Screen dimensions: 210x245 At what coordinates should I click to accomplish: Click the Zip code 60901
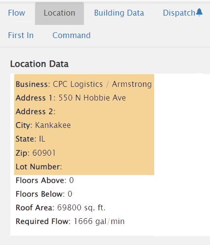coord(44,153)
